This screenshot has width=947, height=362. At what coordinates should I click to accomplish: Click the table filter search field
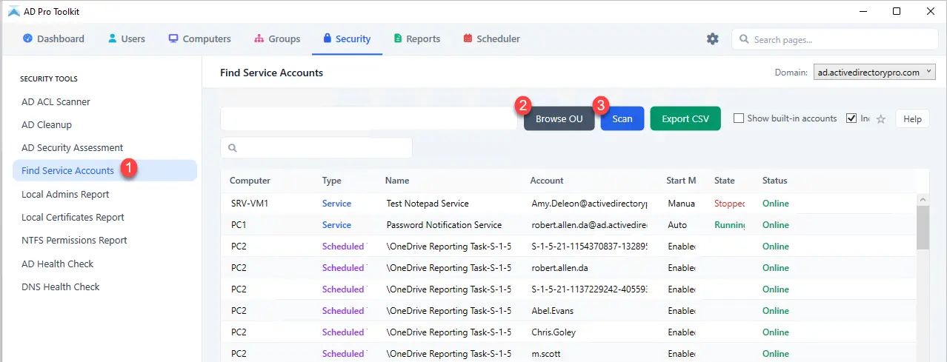click(x=316, y=148)
